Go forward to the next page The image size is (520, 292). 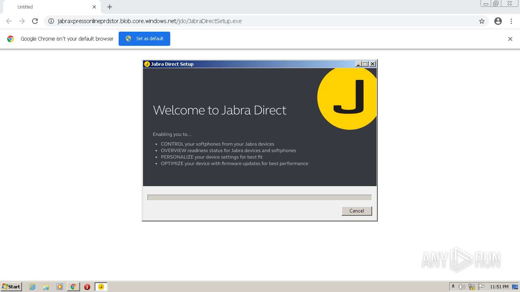coord(22,21)
